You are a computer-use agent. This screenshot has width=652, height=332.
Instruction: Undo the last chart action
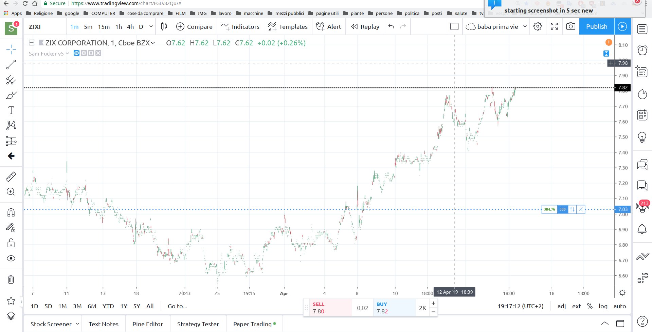point(391,26)
